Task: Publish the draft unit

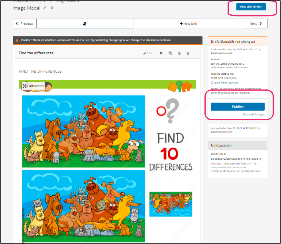Action: (238, 107)
